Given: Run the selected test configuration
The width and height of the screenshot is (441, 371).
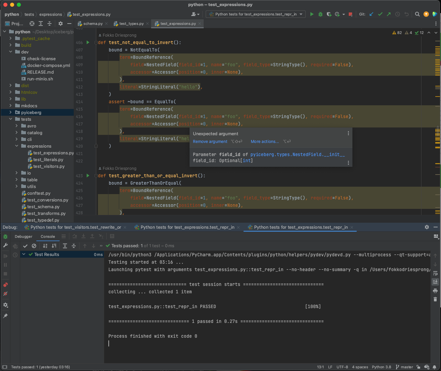Looking at the screenshot, I should (x=312, y=14).
